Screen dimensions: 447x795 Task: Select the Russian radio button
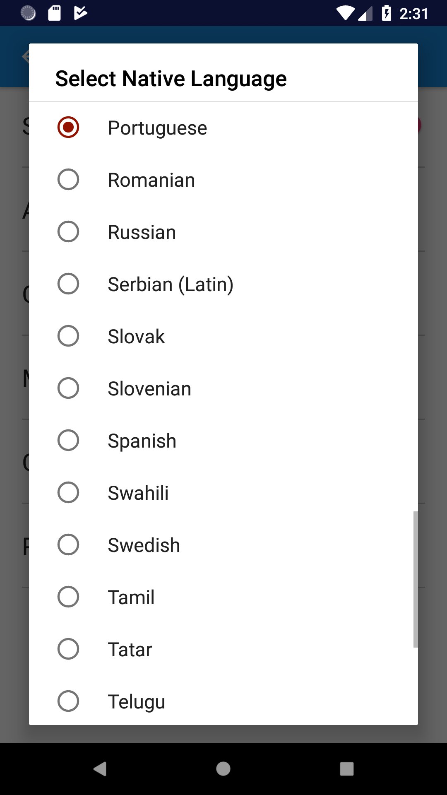68,231
